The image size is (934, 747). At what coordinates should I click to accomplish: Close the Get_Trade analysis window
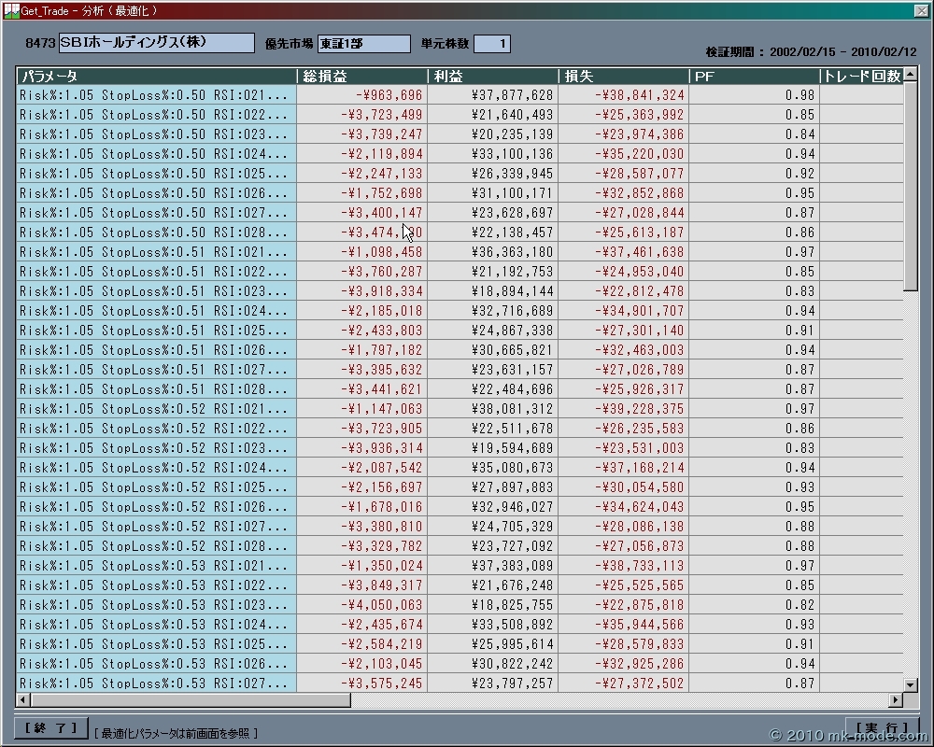click(x=921, y=10)
